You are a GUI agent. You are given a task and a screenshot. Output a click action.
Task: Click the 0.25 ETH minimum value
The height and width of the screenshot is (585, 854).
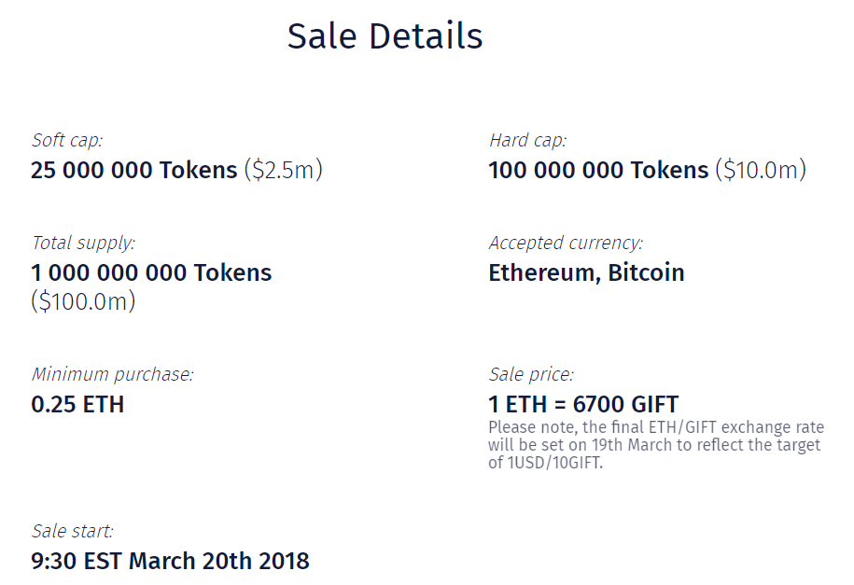77,404
